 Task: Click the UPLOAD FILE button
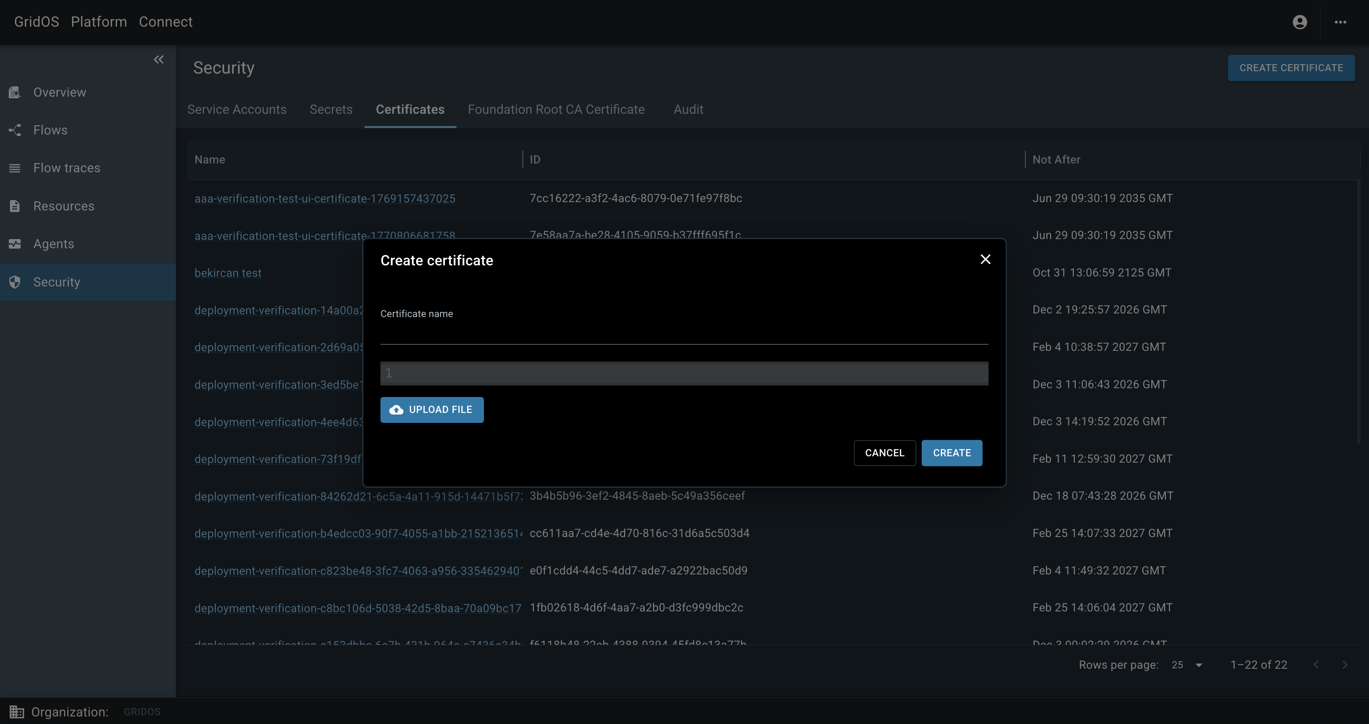431,410
